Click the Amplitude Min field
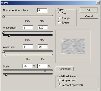The image size is (101, 91). [x=28, y=47]
